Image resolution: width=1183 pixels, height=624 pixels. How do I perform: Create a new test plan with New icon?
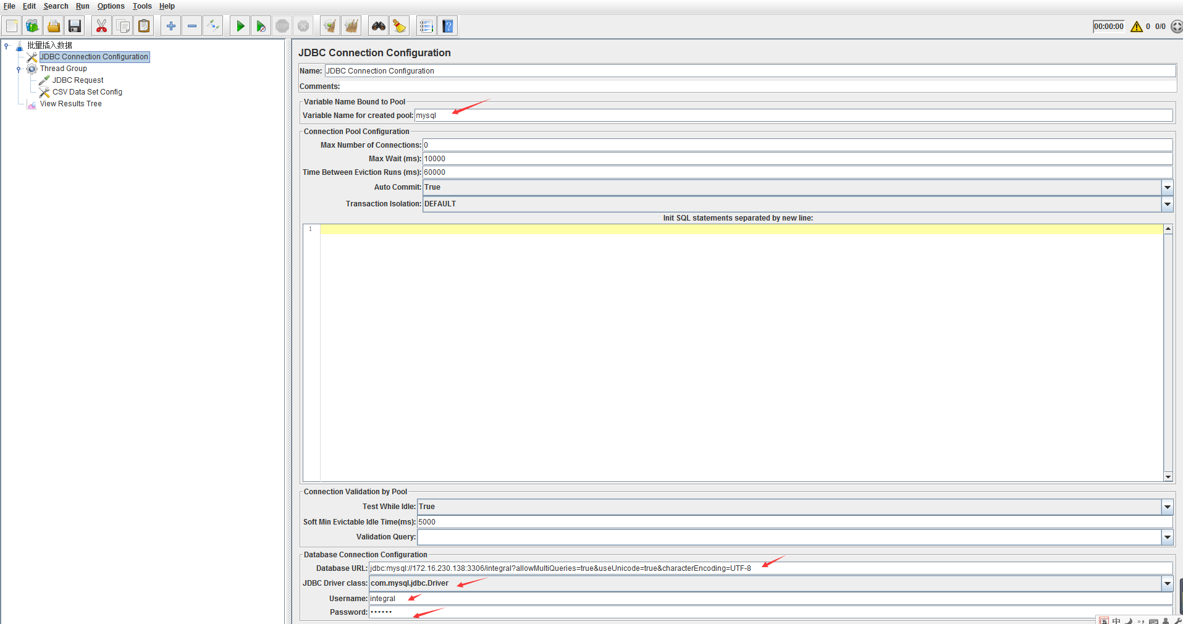(x=12, y=26)
